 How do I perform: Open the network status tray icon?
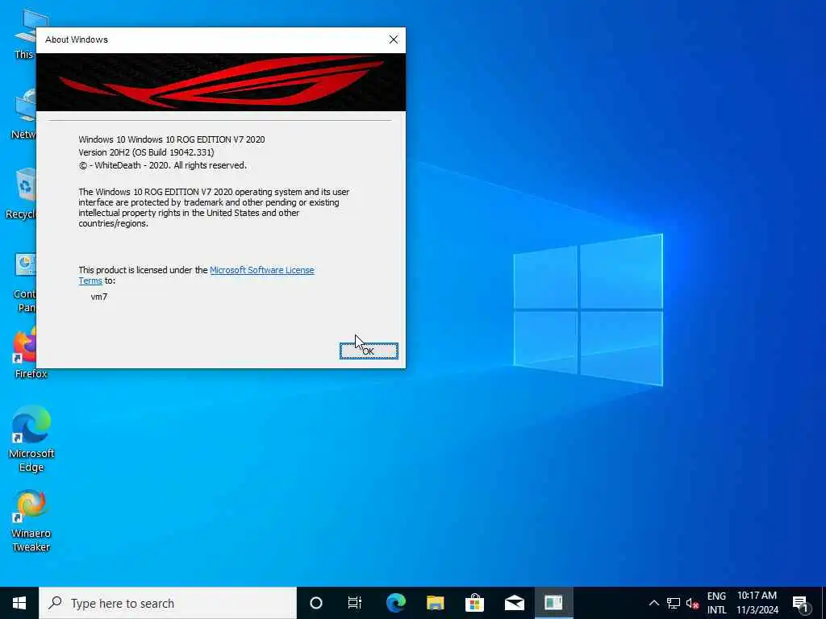tap(674, 603)
